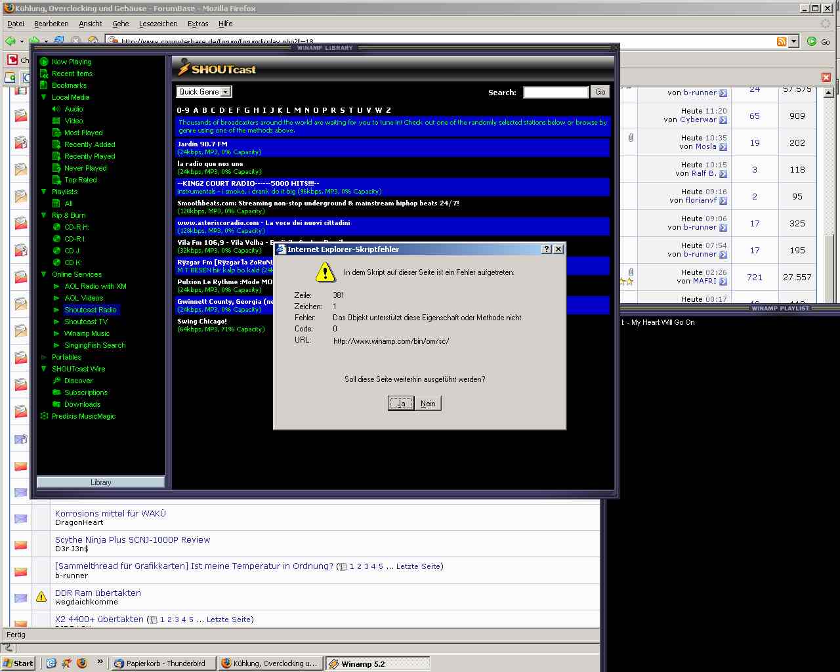
Task: Open 'DDR Ram übertakten' forum thread
Action: (x=98, y=593)
